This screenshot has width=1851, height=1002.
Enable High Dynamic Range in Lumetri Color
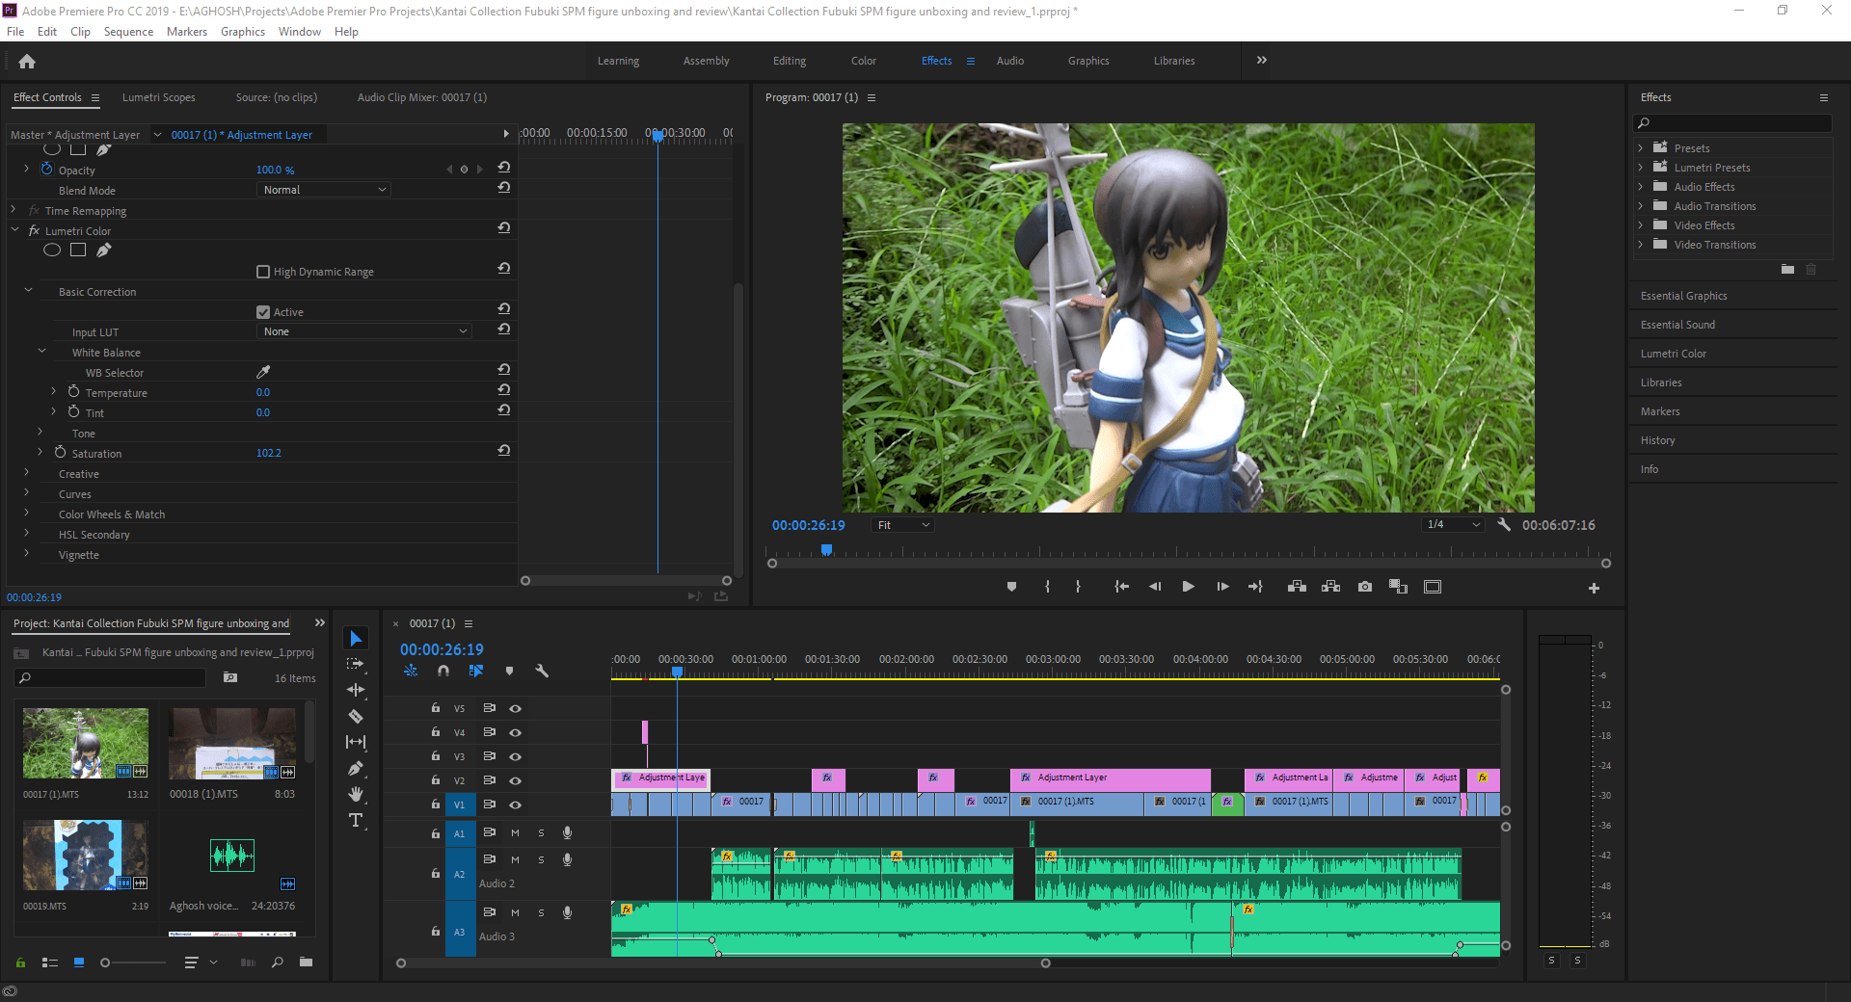(x=263, y=271)
